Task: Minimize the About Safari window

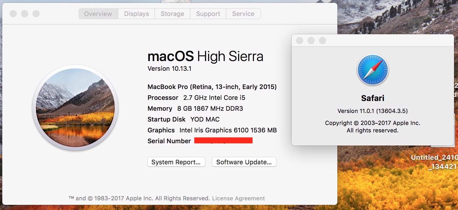Action: (311, 41)
